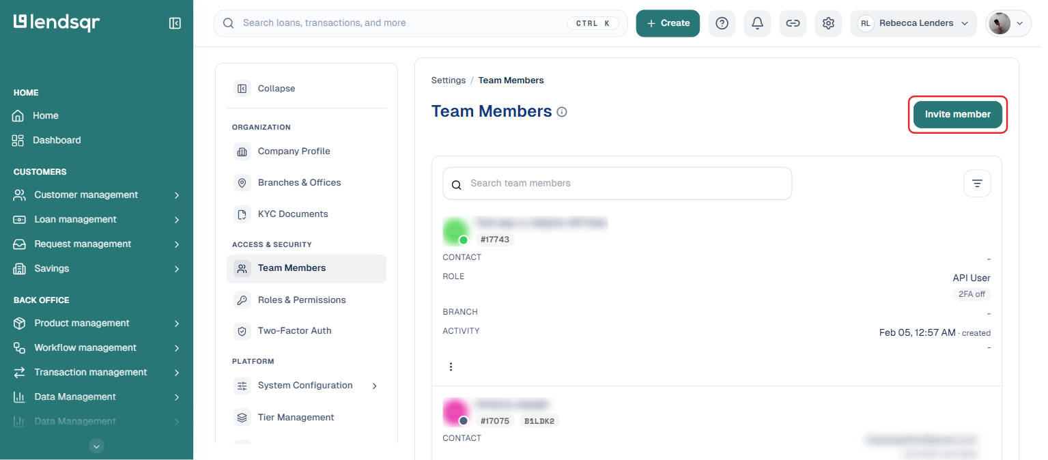The image size is (1048, 460).
Task: Click the Dashboard grid icon
Action: [18, 140]
